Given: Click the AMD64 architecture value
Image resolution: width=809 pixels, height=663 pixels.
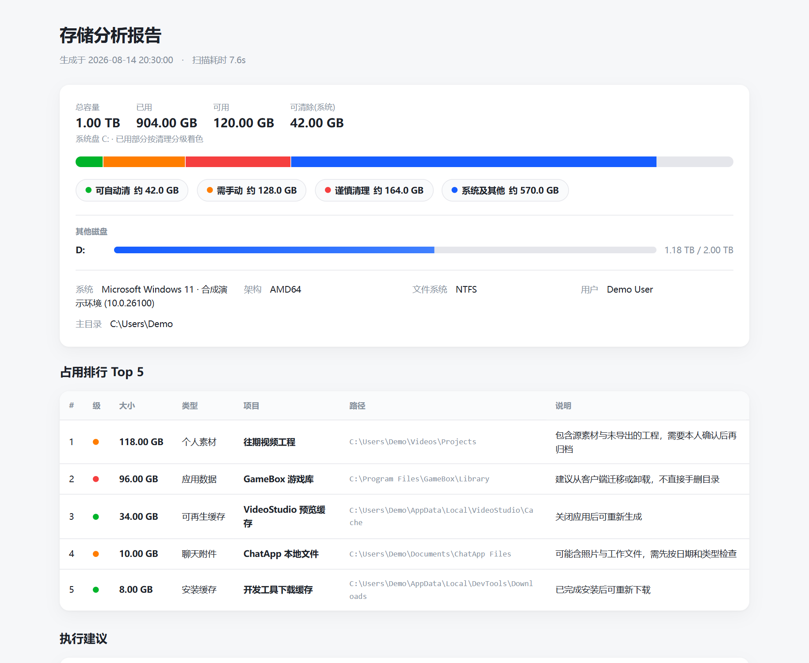Looking at the screenshot, I should click(x=286, y=290).
